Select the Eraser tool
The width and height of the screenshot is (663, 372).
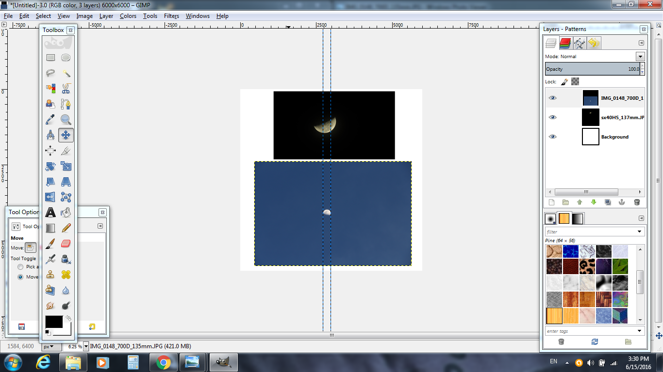66,244
